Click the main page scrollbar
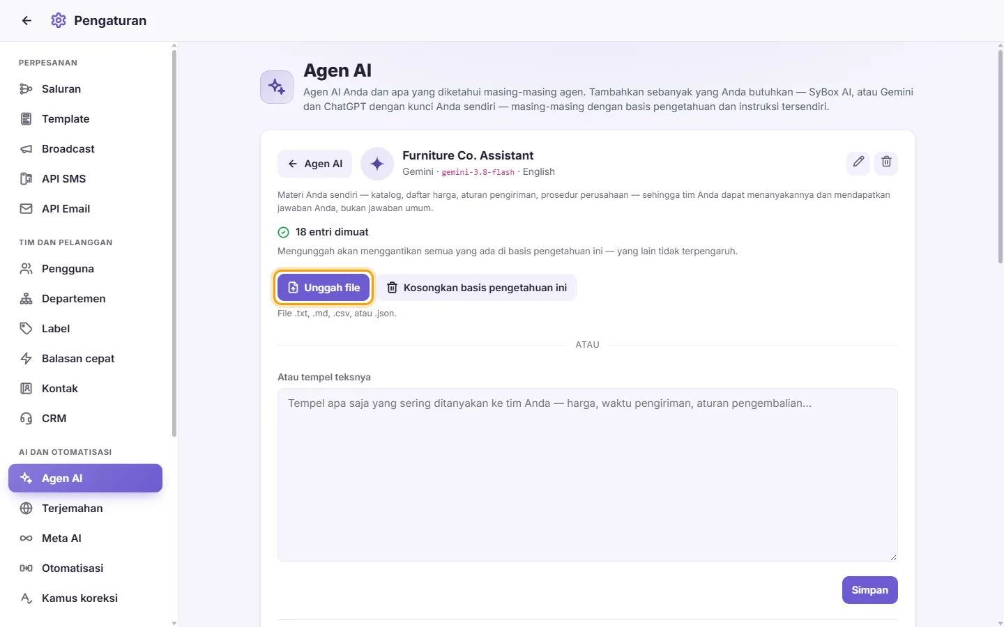The width and height of the screenshot is (1004, 627). [x=1001, y=157]
